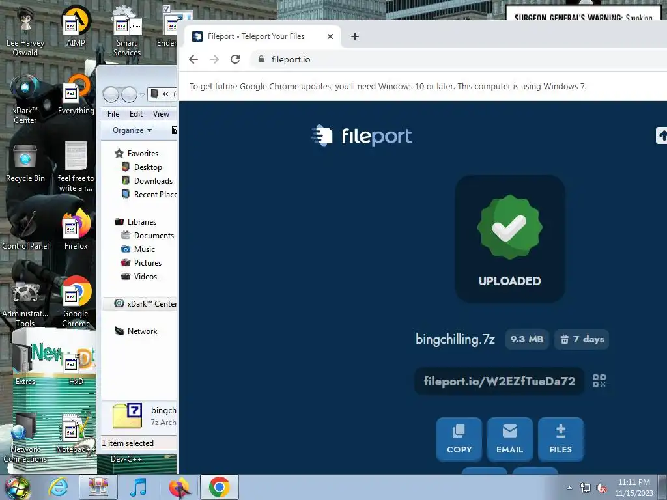Open Internet Explorer in the taskbar
667x500 pixels.
58,487
